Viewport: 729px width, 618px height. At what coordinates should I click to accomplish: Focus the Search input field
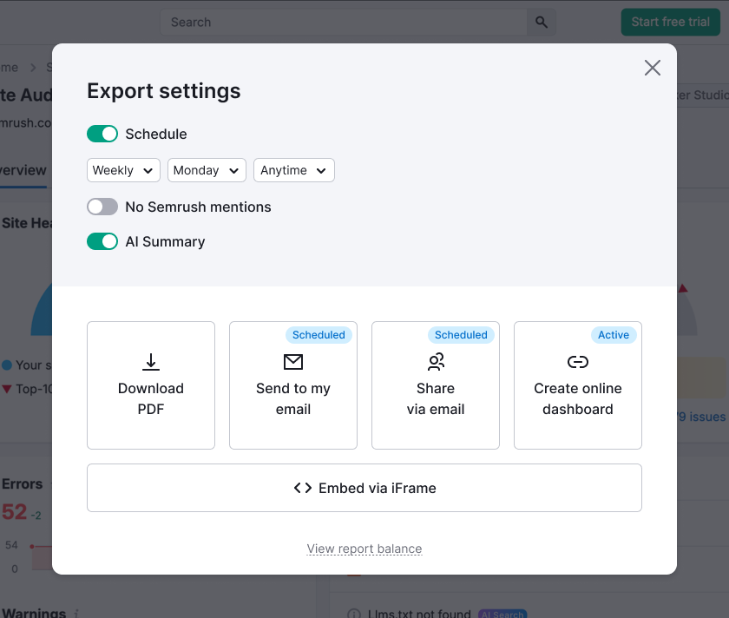point(344,22)
